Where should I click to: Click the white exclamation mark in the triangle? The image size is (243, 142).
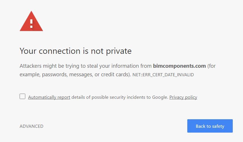click(31, 23)
